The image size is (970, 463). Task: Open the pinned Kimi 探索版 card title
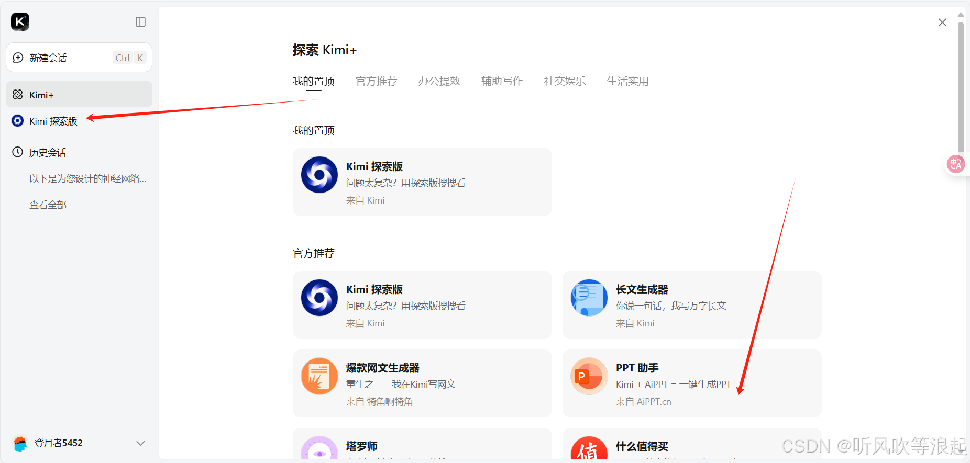coord(374,166)
